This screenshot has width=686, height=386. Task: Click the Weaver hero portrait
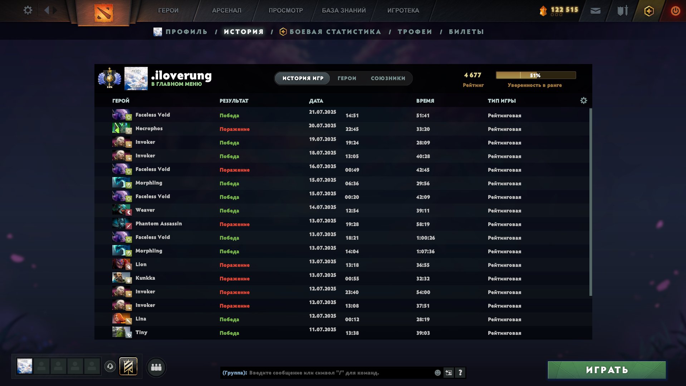122,210
